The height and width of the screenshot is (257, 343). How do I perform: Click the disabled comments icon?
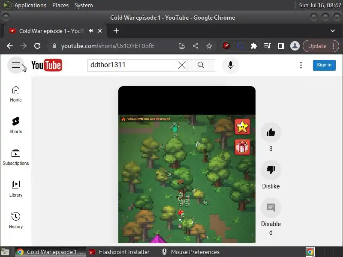(271, 208)
